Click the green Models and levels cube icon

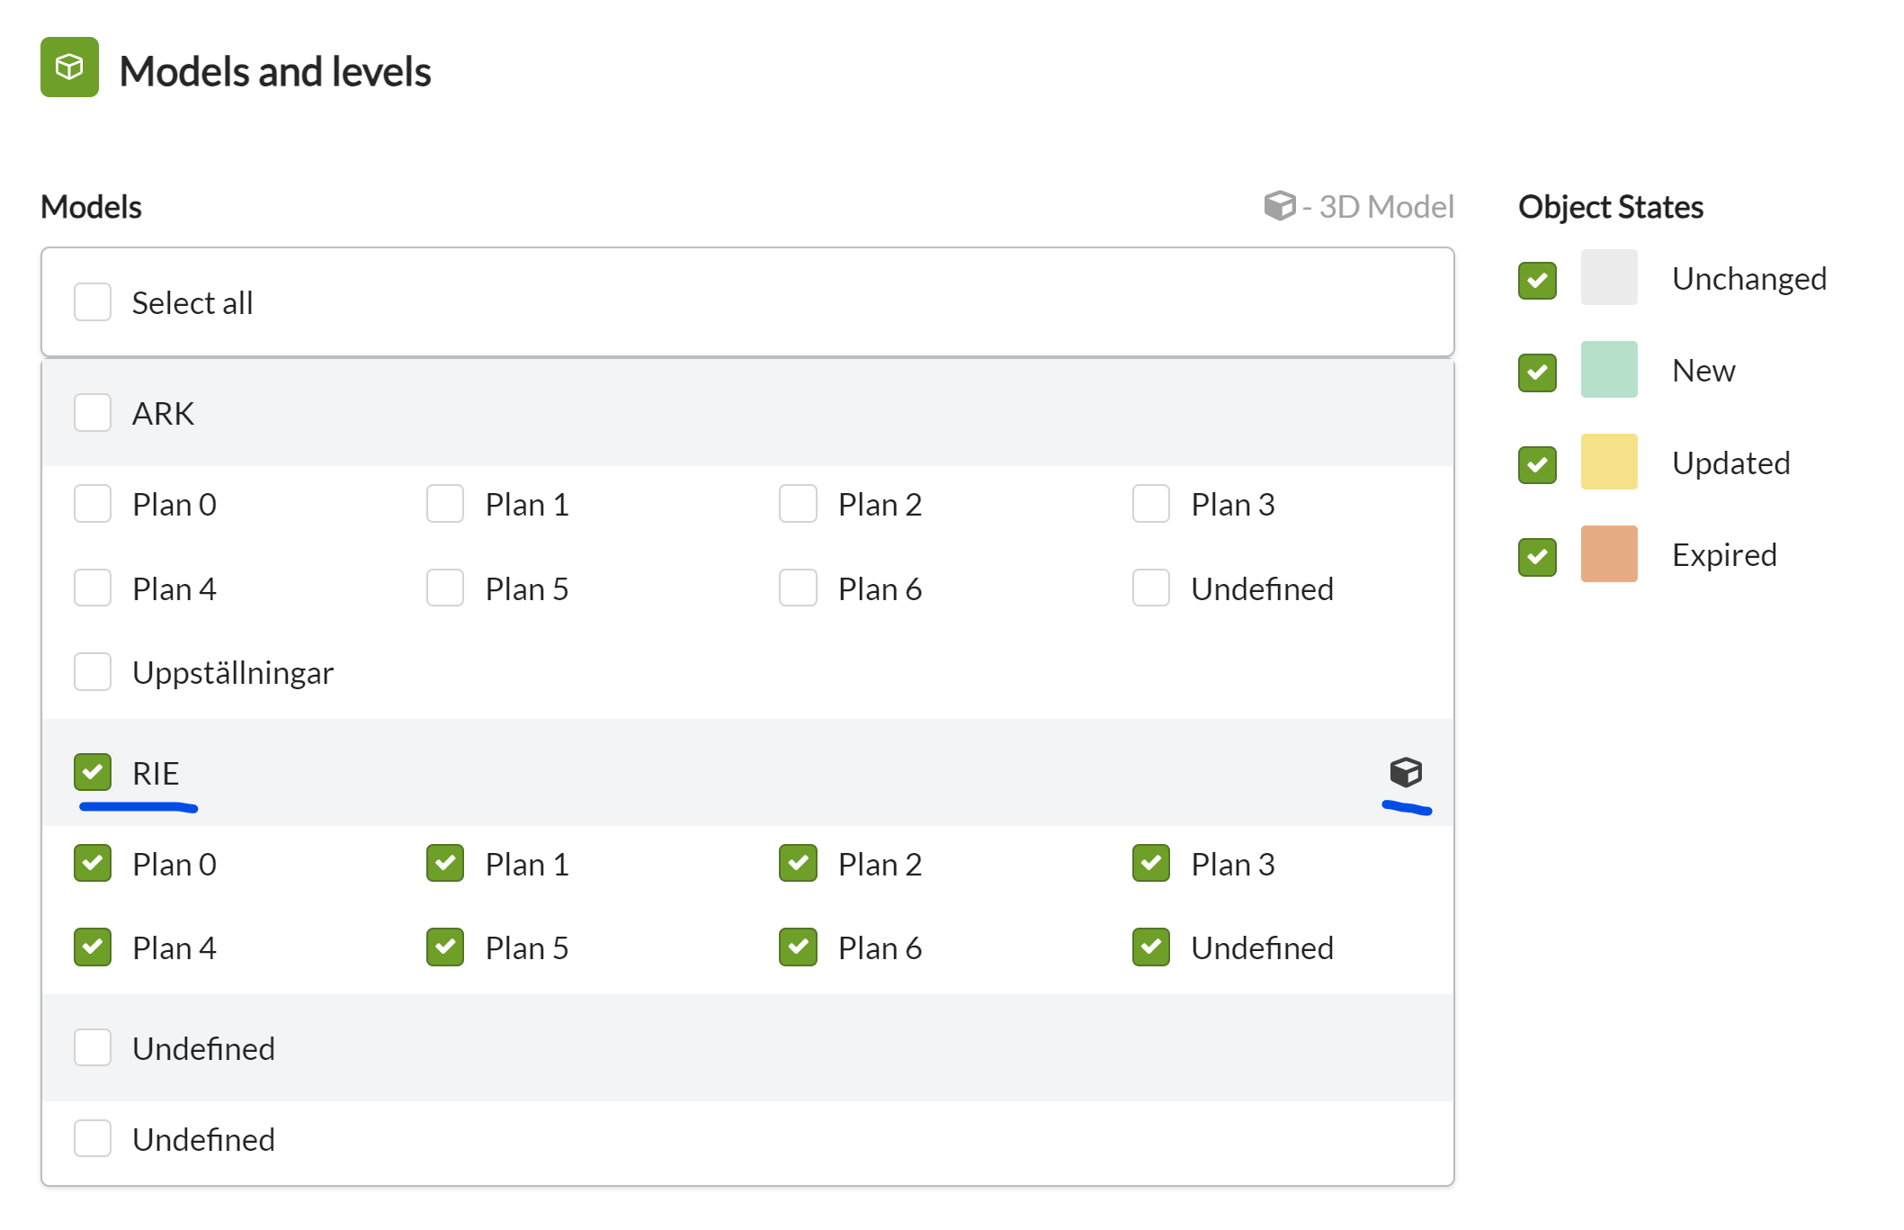click(69, 67)
